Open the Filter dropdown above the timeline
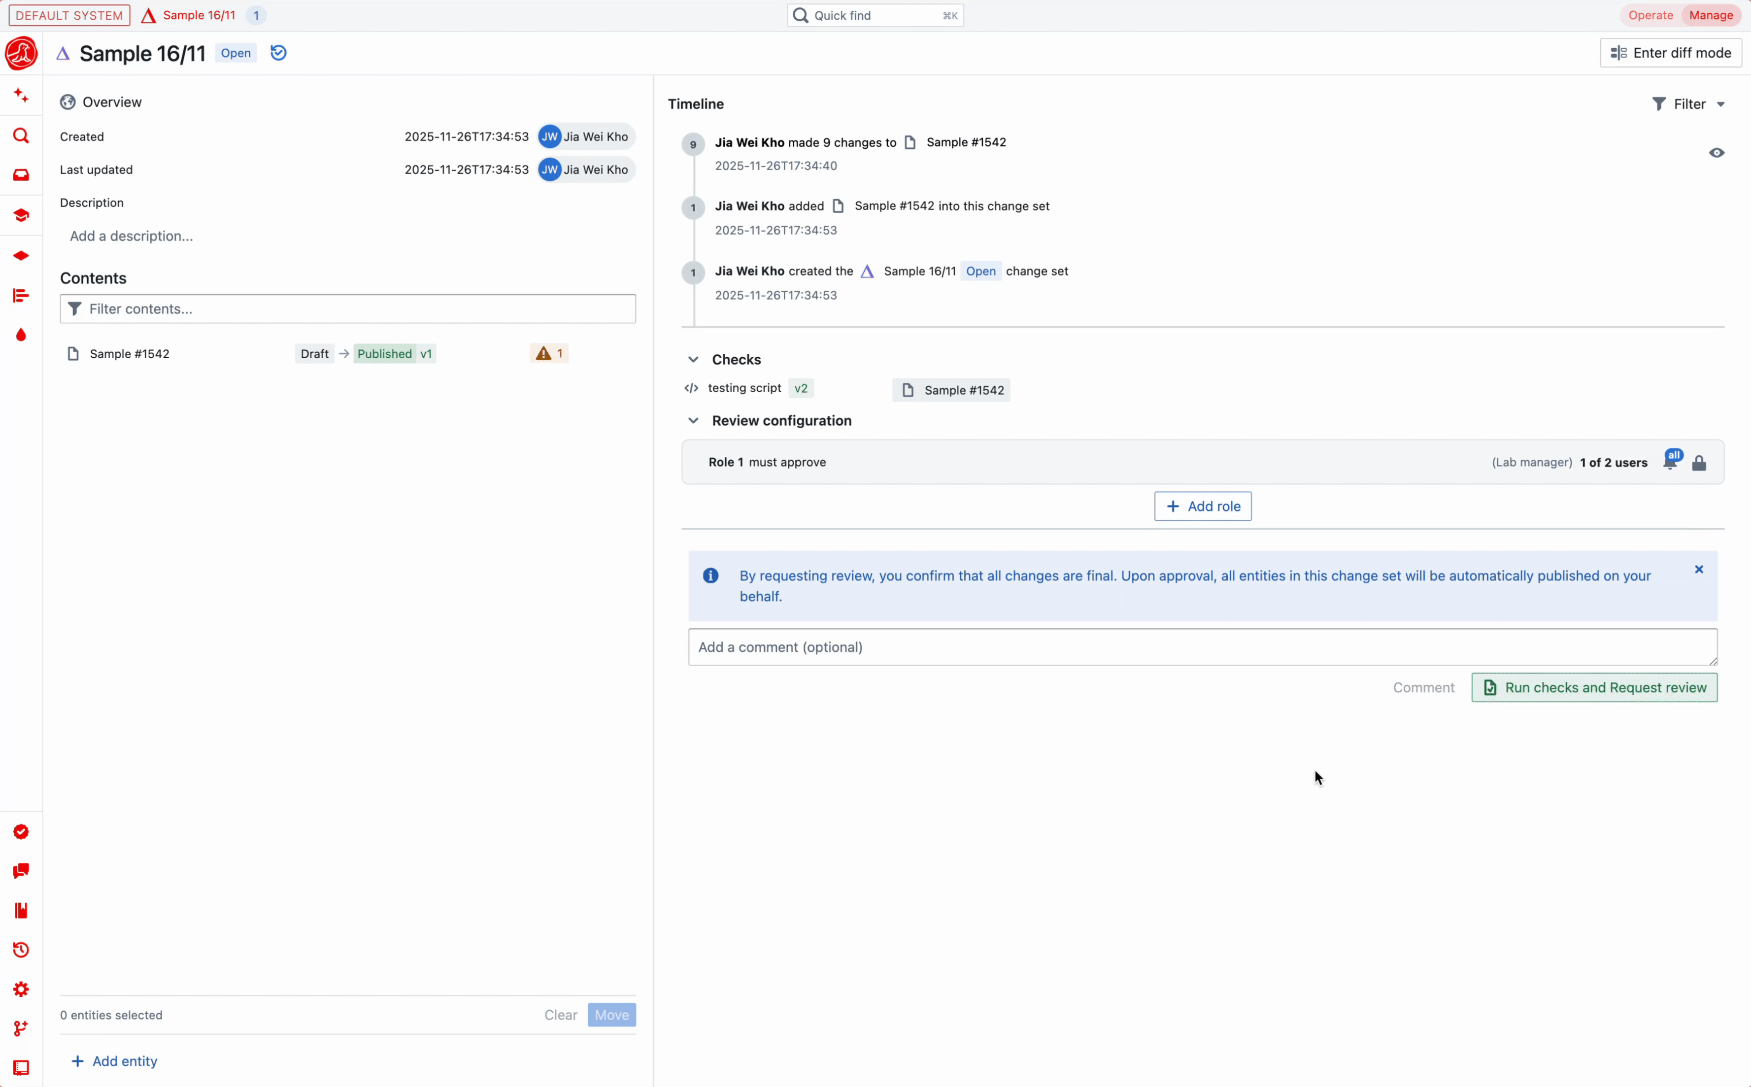1751x1087 pixels. pyautogui.click(x=1688, y=103)
